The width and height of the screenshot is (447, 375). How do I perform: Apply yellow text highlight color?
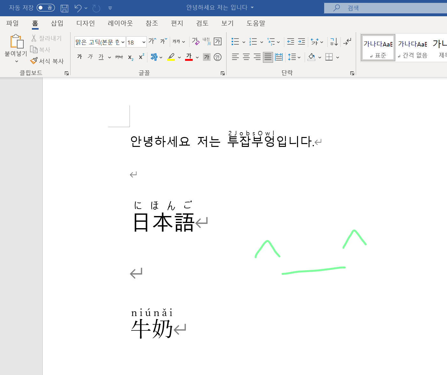pyautogui.click(x=171, y=57)
